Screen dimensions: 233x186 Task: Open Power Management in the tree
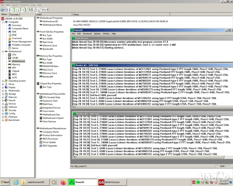pos(21,42)
